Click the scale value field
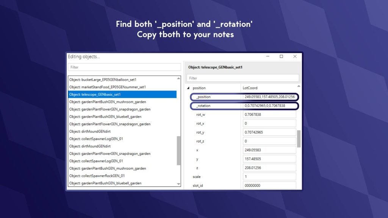Screen dimensions: 388x218 click(269, 177)
